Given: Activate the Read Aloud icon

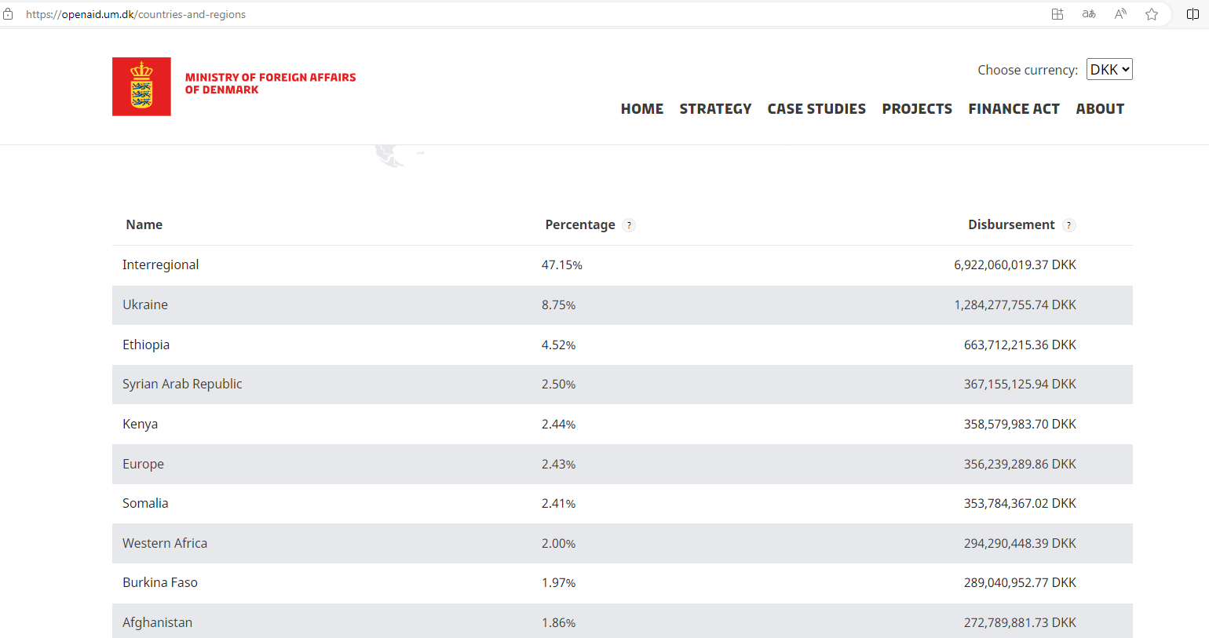Looking at the screenshot, I should click(1120, 14).
